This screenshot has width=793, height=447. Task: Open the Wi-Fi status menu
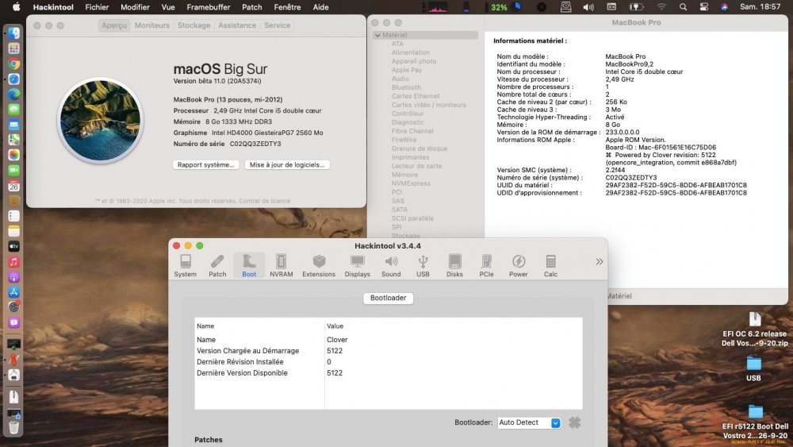coord(661,7)
